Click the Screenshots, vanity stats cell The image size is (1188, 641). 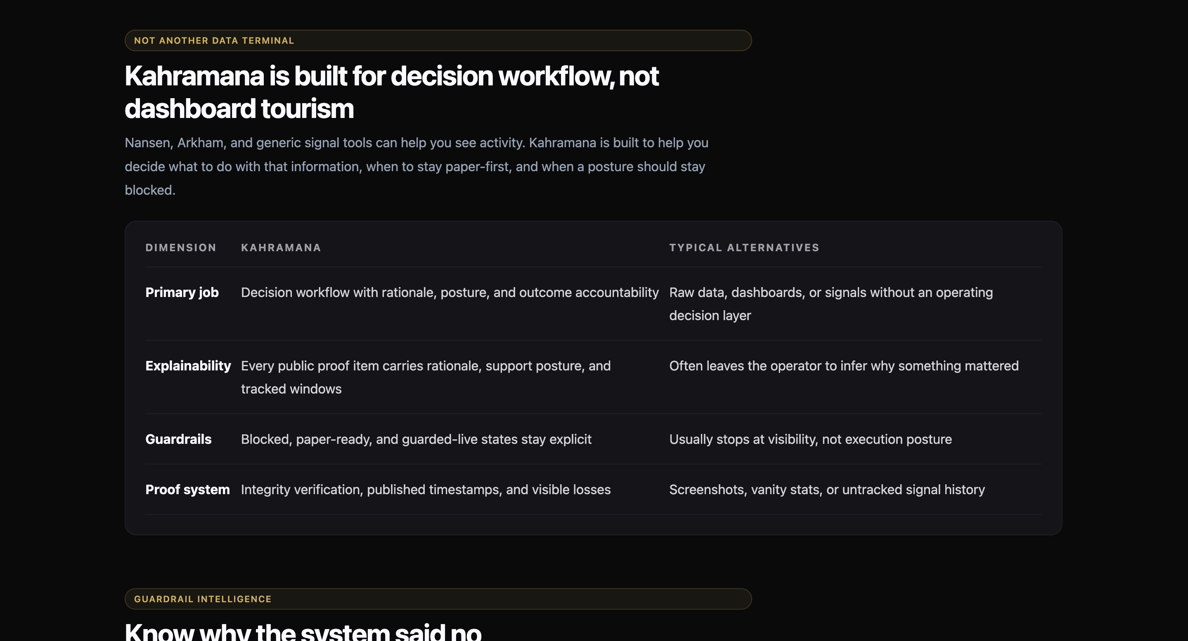coord(826,489)
